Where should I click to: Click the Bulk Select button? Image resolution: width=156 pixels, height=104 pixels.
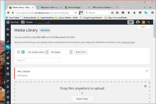[81, 52]
